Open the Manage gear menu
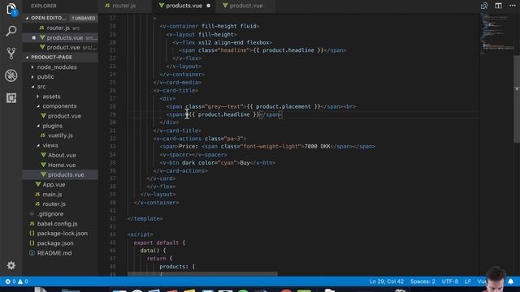The height and width of the screenshot is (292, 520). 11,265
